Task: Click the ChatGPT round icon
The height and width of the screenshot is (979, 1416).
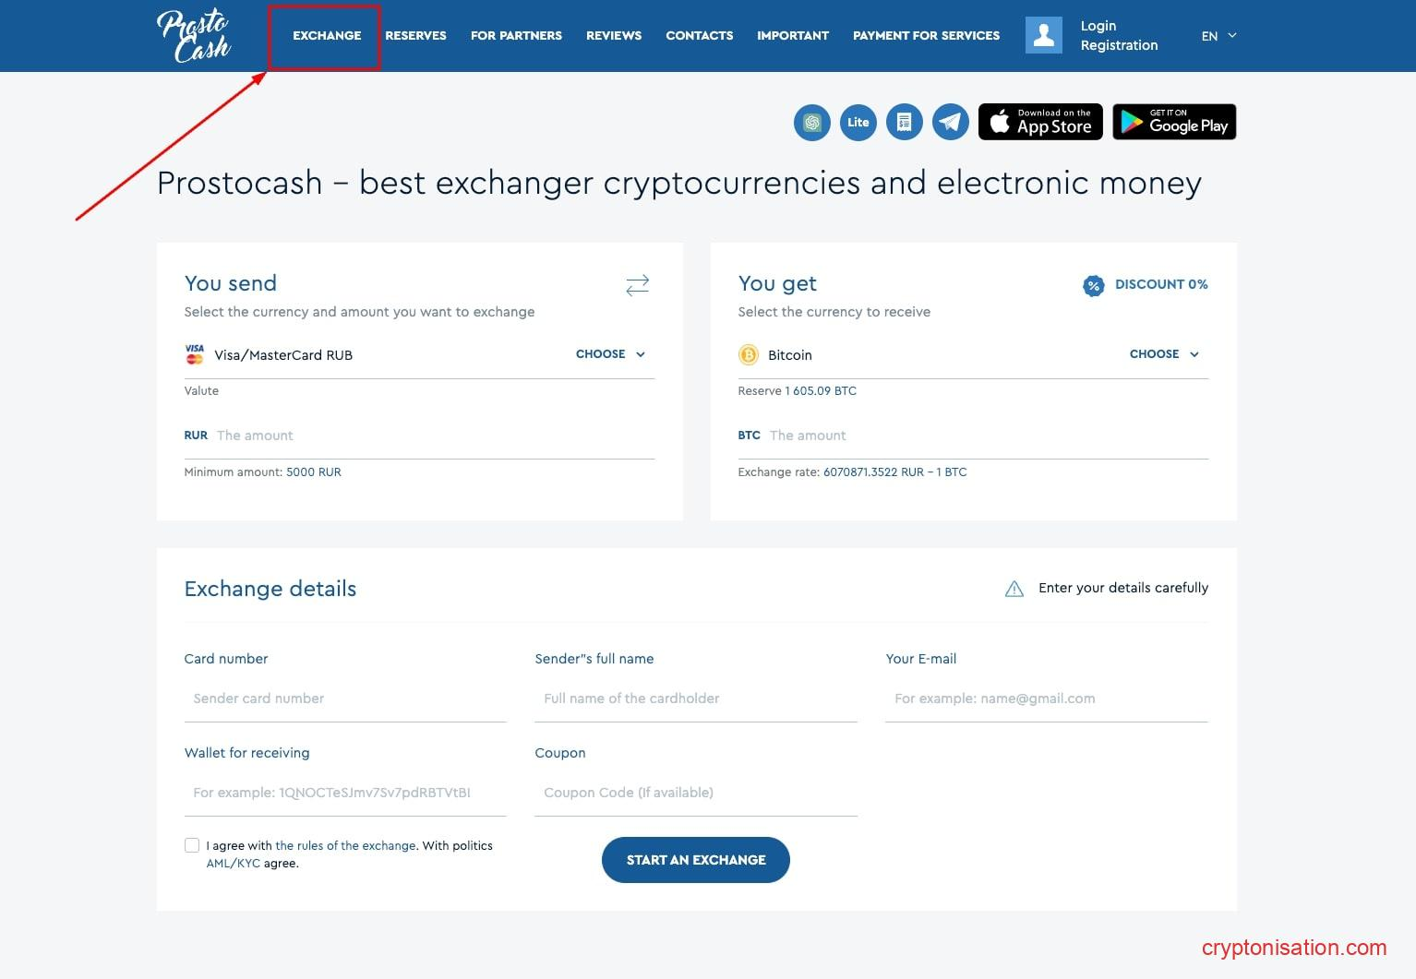Action: point(812,122)
